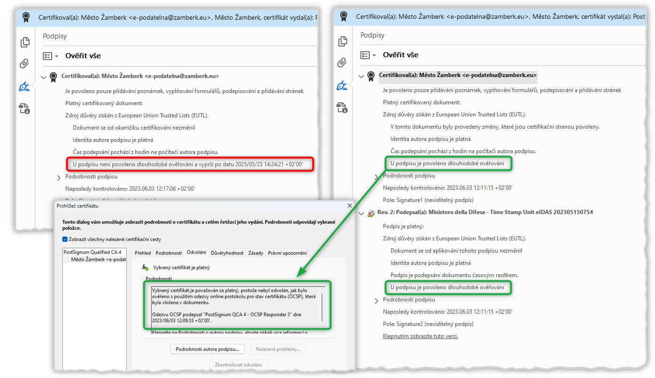Click the valid-certificate icon next to 'Vybraný certifikát je platný'
The image size is (655, 378).
146,268
